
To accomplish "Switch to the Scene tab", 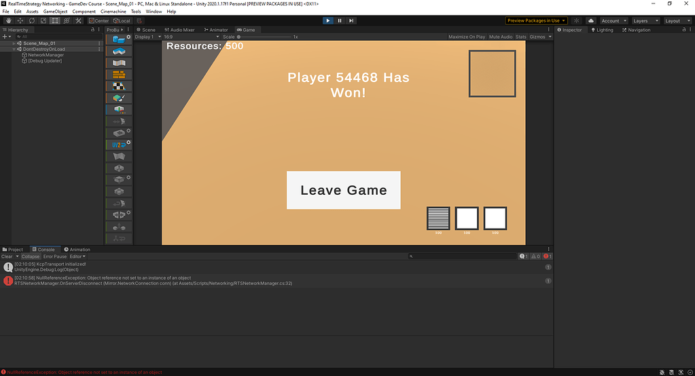I will 146,30.
